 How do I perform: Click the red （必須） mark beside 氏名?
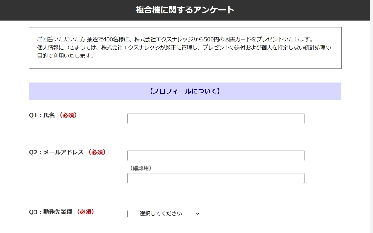tap(68, 115)
